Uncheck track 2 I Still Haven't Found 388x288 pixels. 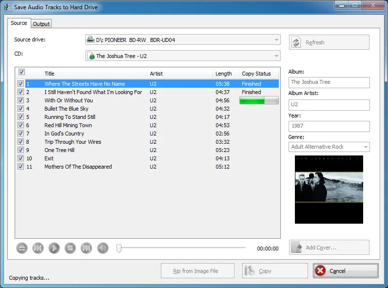point(21,92)
